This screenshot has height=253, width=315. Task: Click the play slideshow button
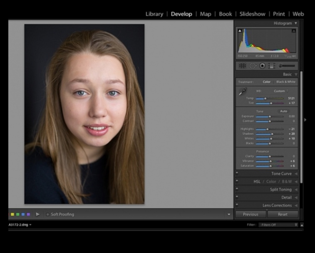[x=37, y=214]
